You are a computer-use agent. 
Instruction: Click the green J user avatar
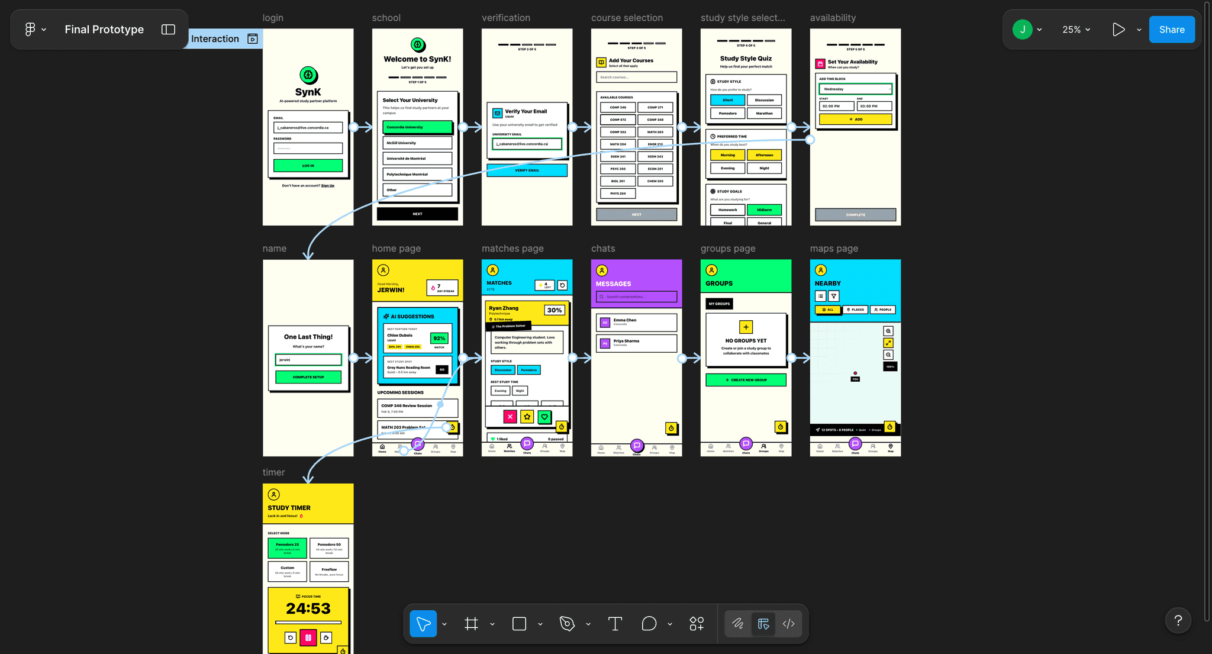pos(1022,29)
